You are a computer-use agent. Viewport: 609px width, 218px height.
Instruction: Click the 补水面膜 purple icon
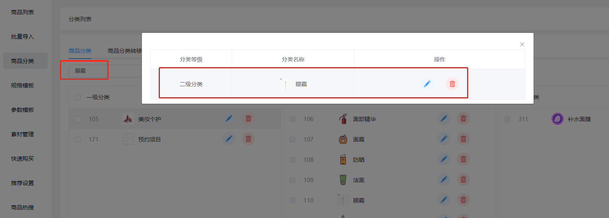558,119
